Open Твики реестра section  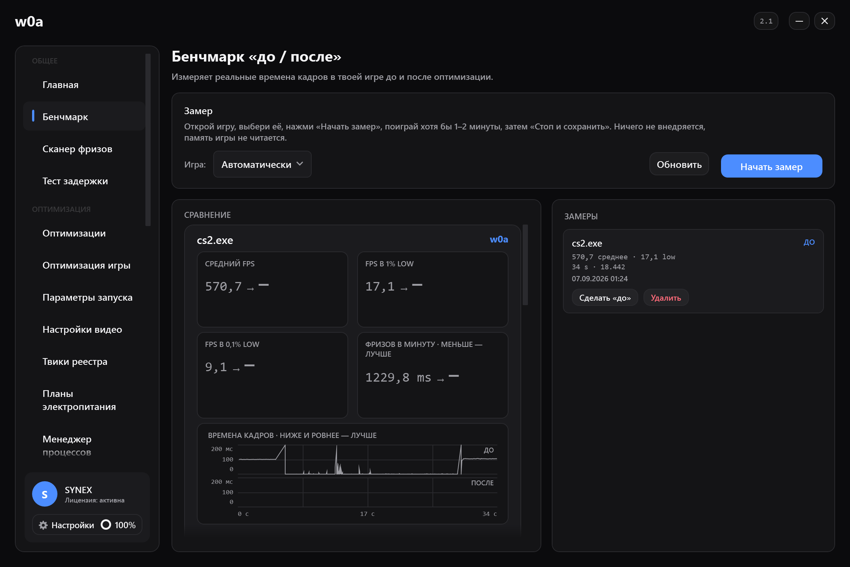pos(84,361)
